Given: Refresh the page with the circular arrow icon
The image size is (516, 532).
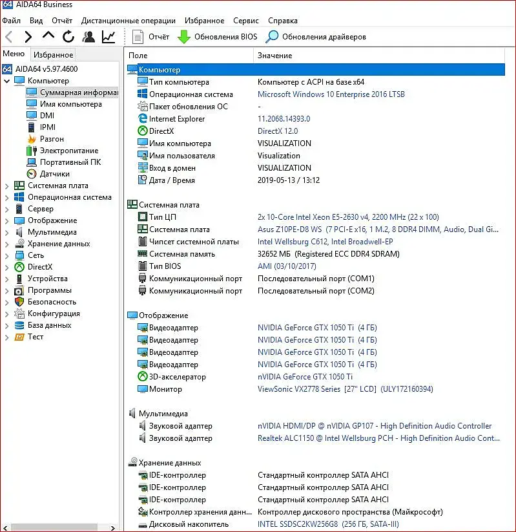Looking at the screenshot, I should pyautogui.click(x=68, y=37).
